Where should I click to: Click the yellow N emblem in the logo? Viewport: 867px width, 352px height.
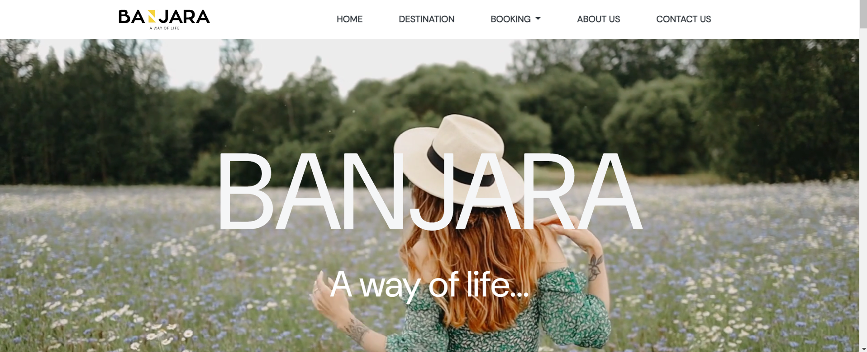(x=152, y=17)
